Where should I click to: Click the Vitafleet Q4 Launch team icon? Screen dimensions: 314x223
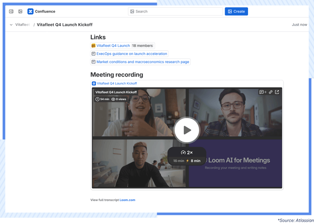[x=93, y=46]
